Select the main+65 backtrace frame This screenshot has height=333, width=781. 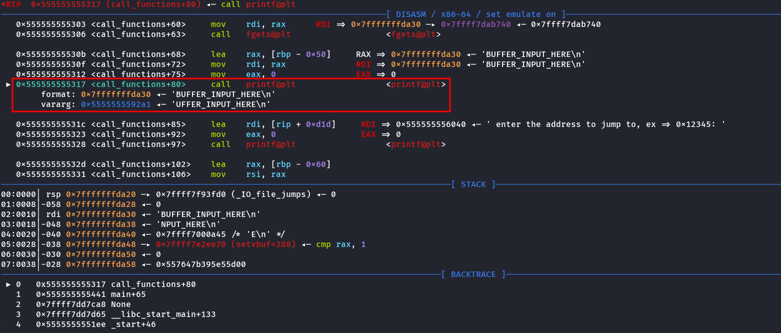pos(128,294)
